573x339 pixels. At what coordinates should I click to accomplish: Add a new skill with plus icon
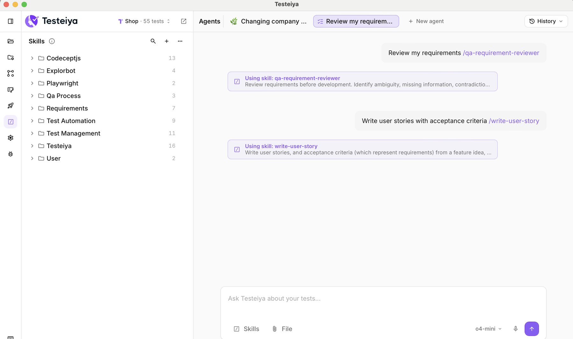[x=166, y=41]
